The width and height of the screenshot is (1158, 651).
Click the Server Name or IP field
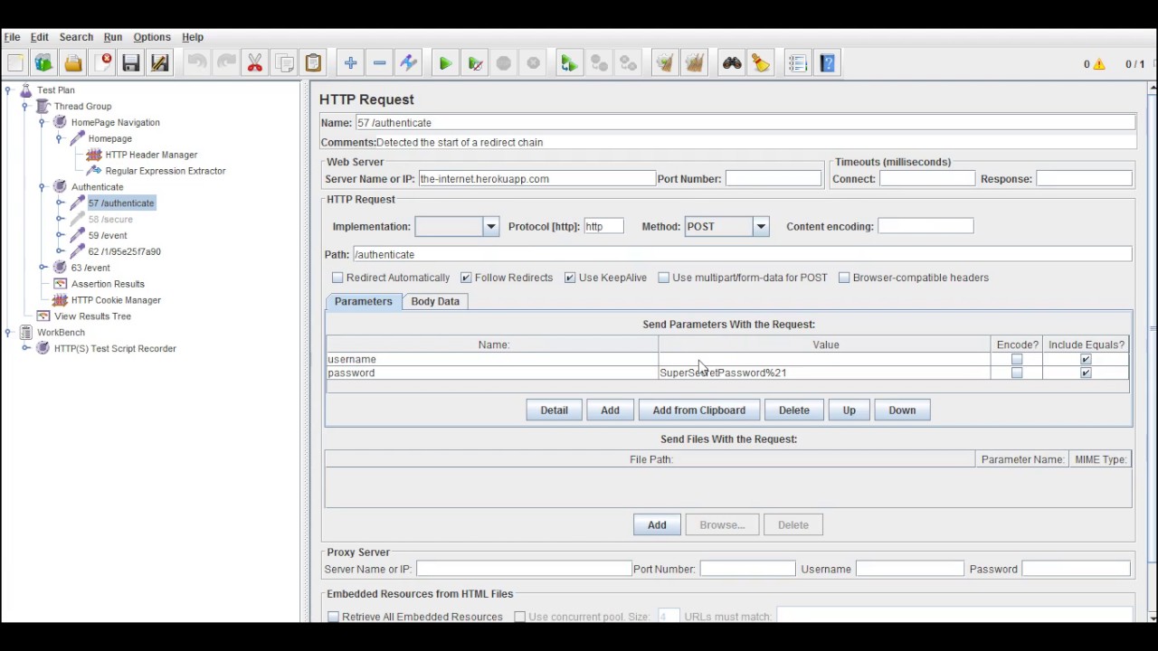536,179
